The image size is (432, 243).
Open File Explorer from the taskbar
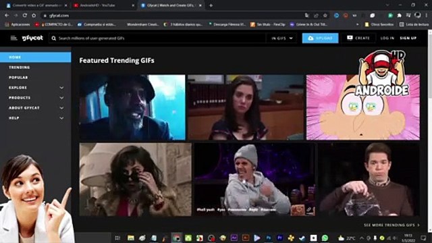click(130, 238)
